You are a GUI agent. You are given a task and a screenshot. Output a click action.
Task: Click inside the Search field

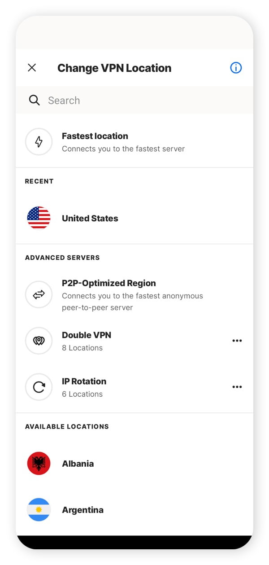[x=112, y=100]
